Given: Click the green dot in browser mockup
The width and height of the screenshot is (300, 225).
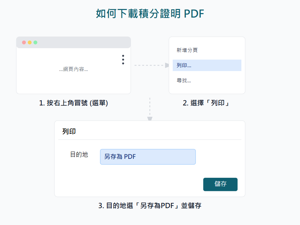Looking at the screenshot, I should (35, 42).
